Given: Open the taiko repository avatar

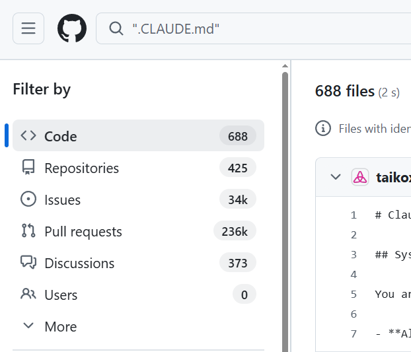Looking at the screenshot, I should (x=360, y=177).
